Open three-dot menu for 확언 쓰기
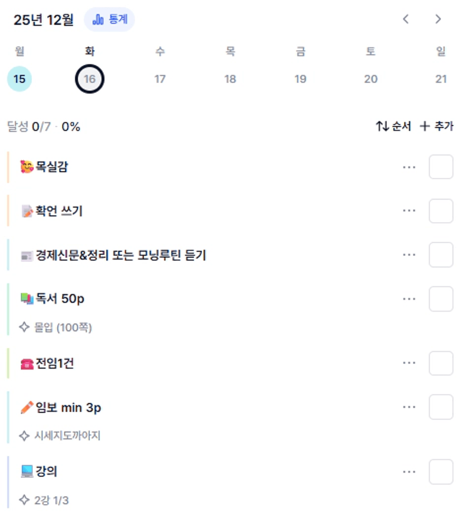 [x=409, y=210]
